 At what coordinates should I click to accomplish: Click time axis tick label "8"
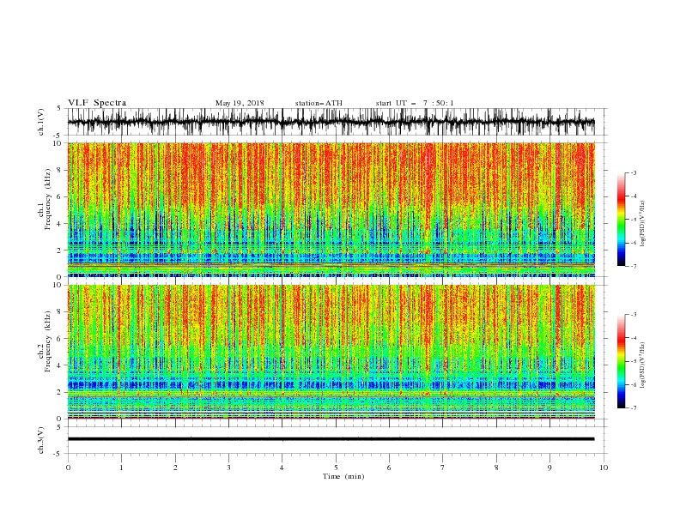(496, 468)
